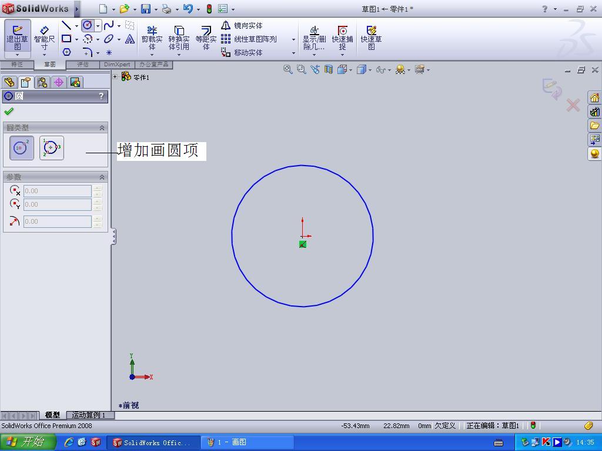Click the radius value field
The height and width of the screenshot is (451, 602).
tap(58, 221)
